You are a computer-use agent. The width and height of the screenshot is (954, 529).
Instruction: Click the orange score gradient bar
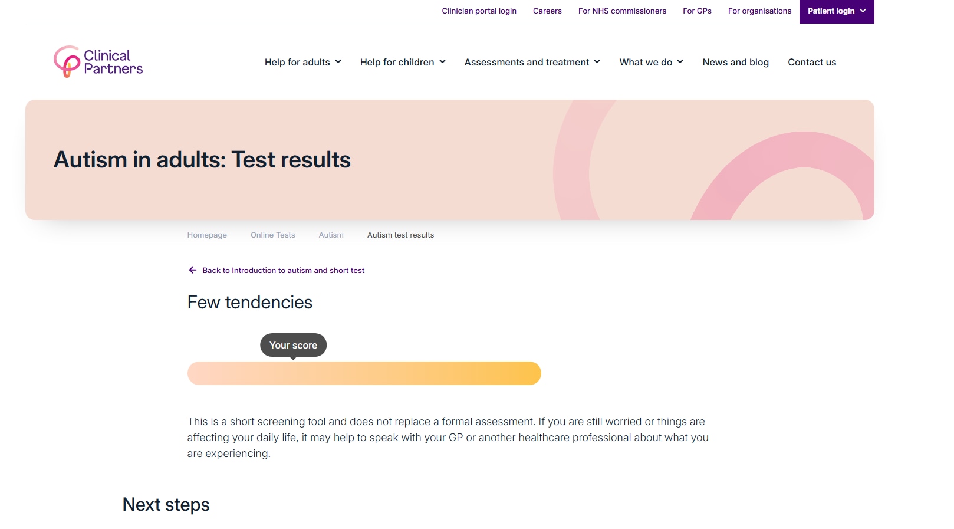tap(364, 373)
